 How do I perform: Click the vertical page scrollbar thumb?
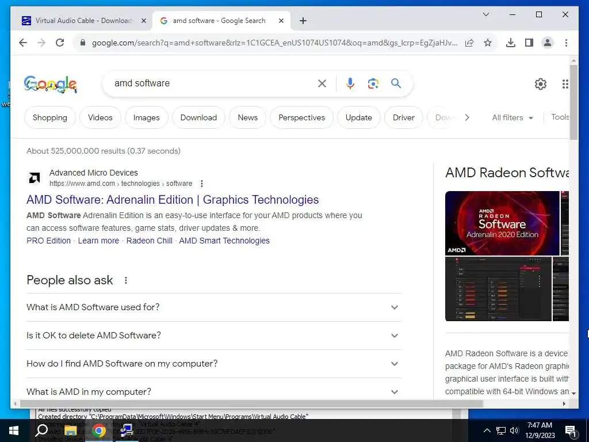[x=573, y=102]
